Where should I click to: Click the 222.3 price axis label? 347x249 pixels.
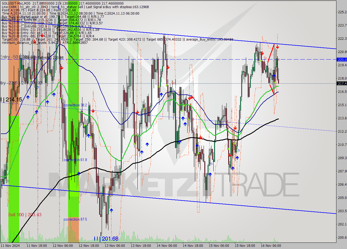point(342,38)
